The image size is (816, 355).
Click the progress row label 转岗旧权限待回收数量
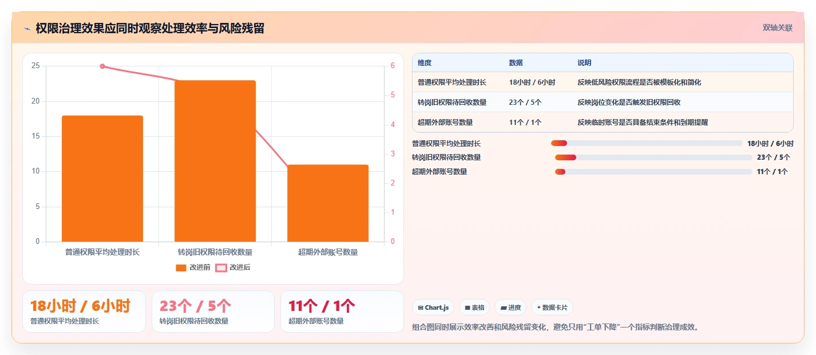(x=446, y=157)
